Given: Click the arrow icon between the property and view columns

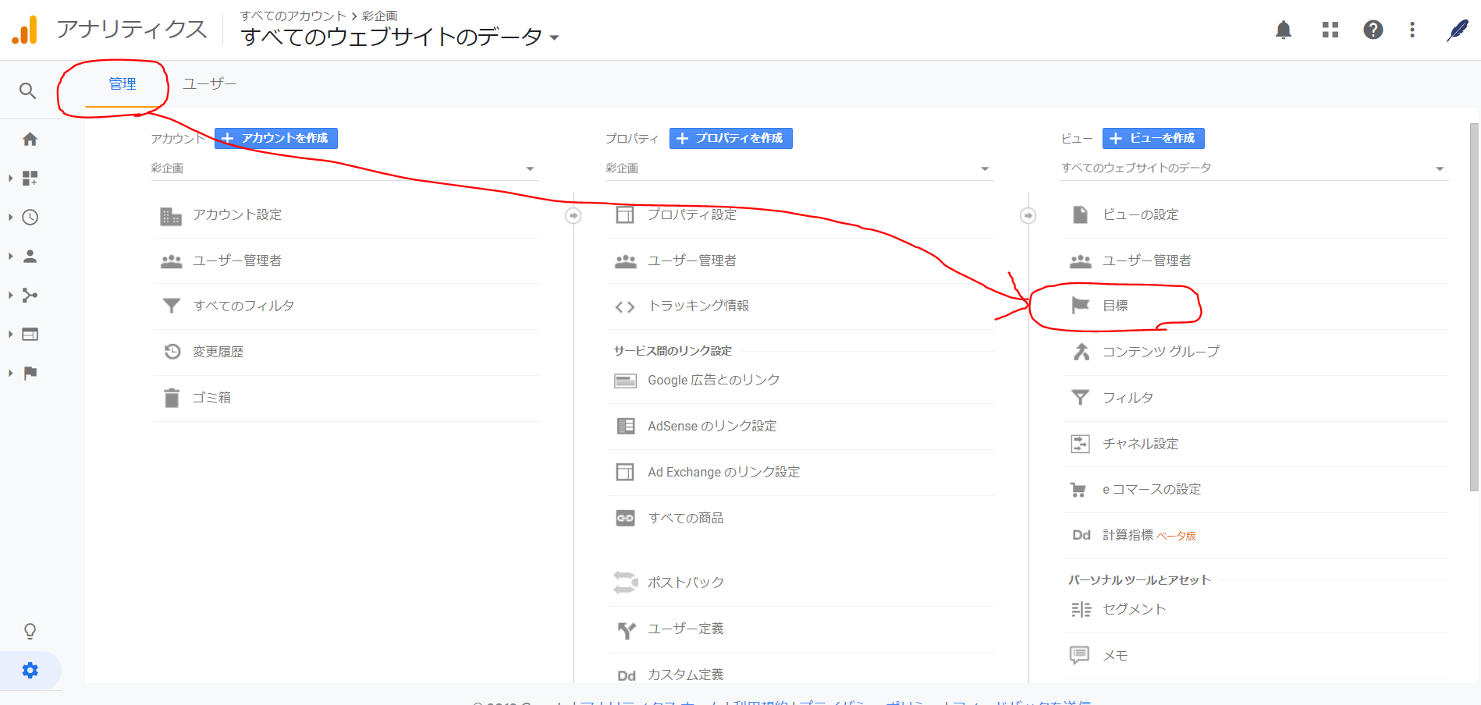Looking at the screenshot, I should pos(1028,215).
